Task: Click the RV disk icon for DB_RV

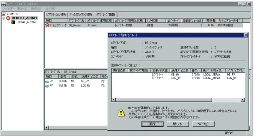Action: pyautogui.click(x=47, y=82)
